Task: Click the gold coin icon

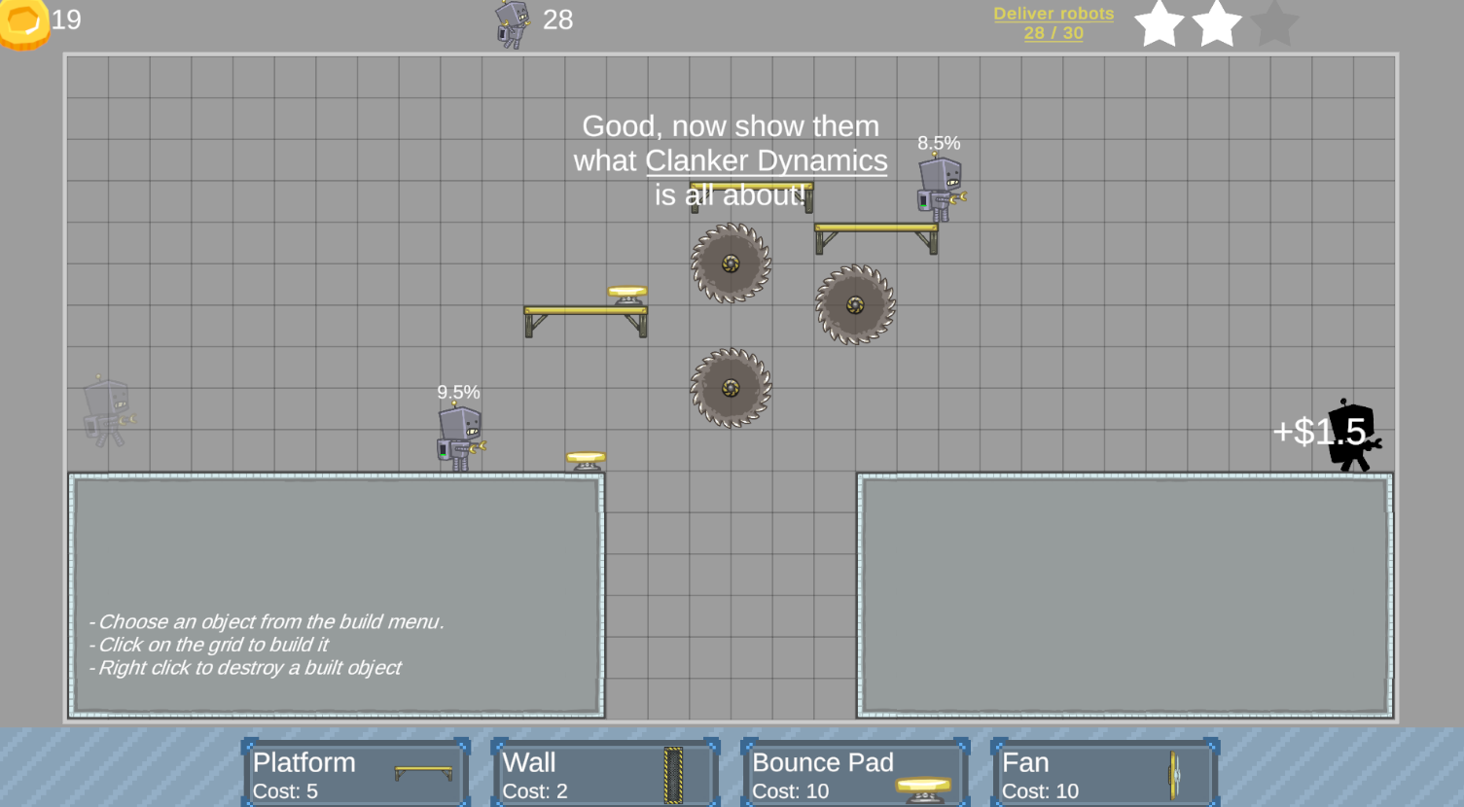Action: [24, 23]
